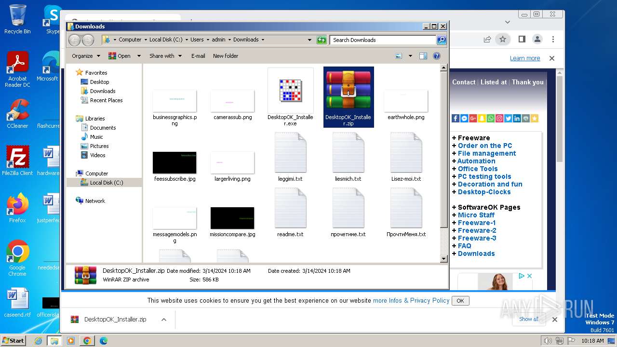Select earthwhole.png thumbnail

(406, 101)
